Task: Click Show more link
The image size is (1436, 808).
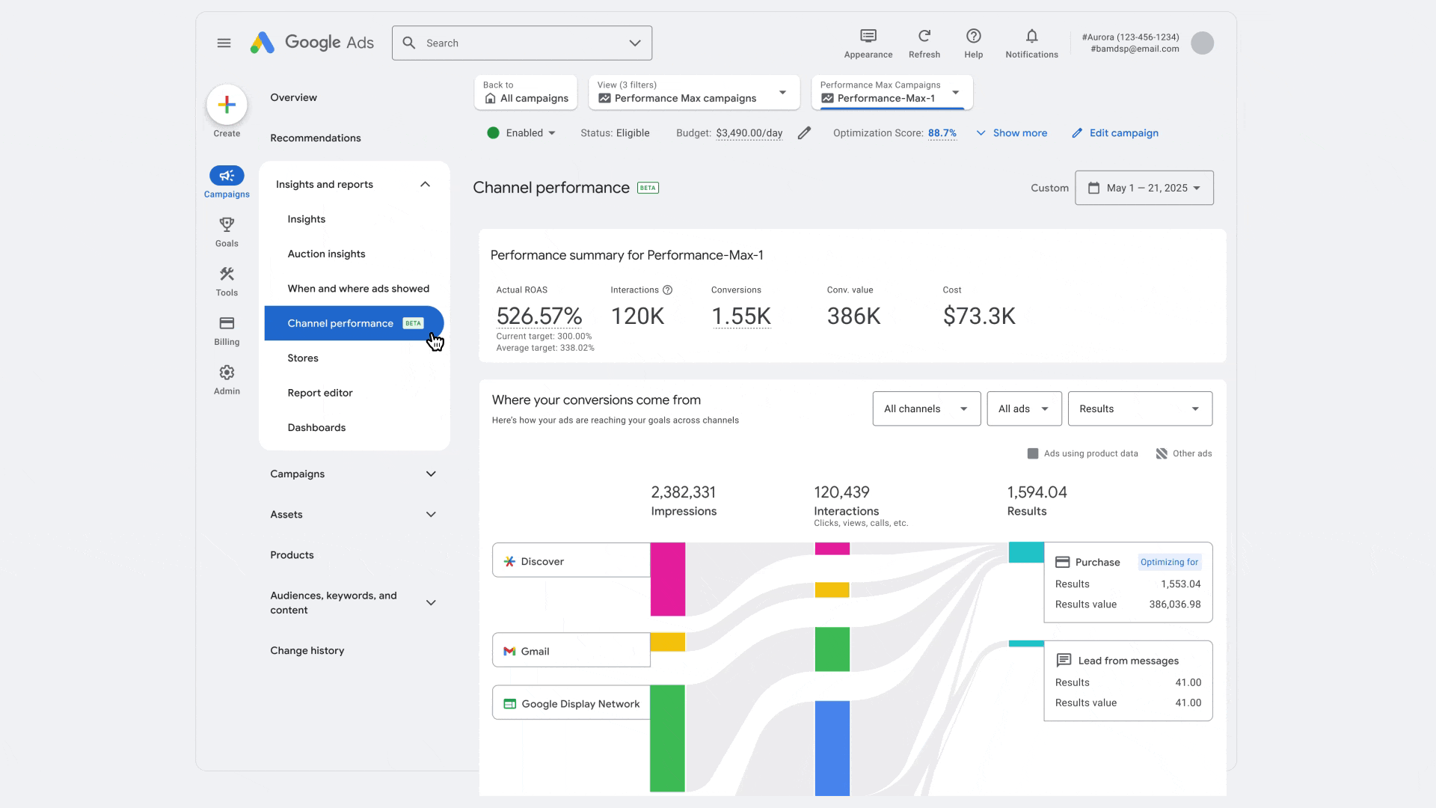Action: (x=1011, y=133)
